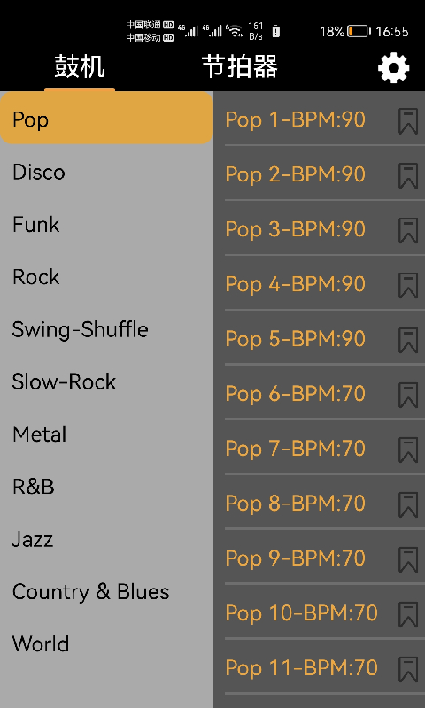Toggle bookmark for Pop 3-BPM:90

[x=408, y=230]
